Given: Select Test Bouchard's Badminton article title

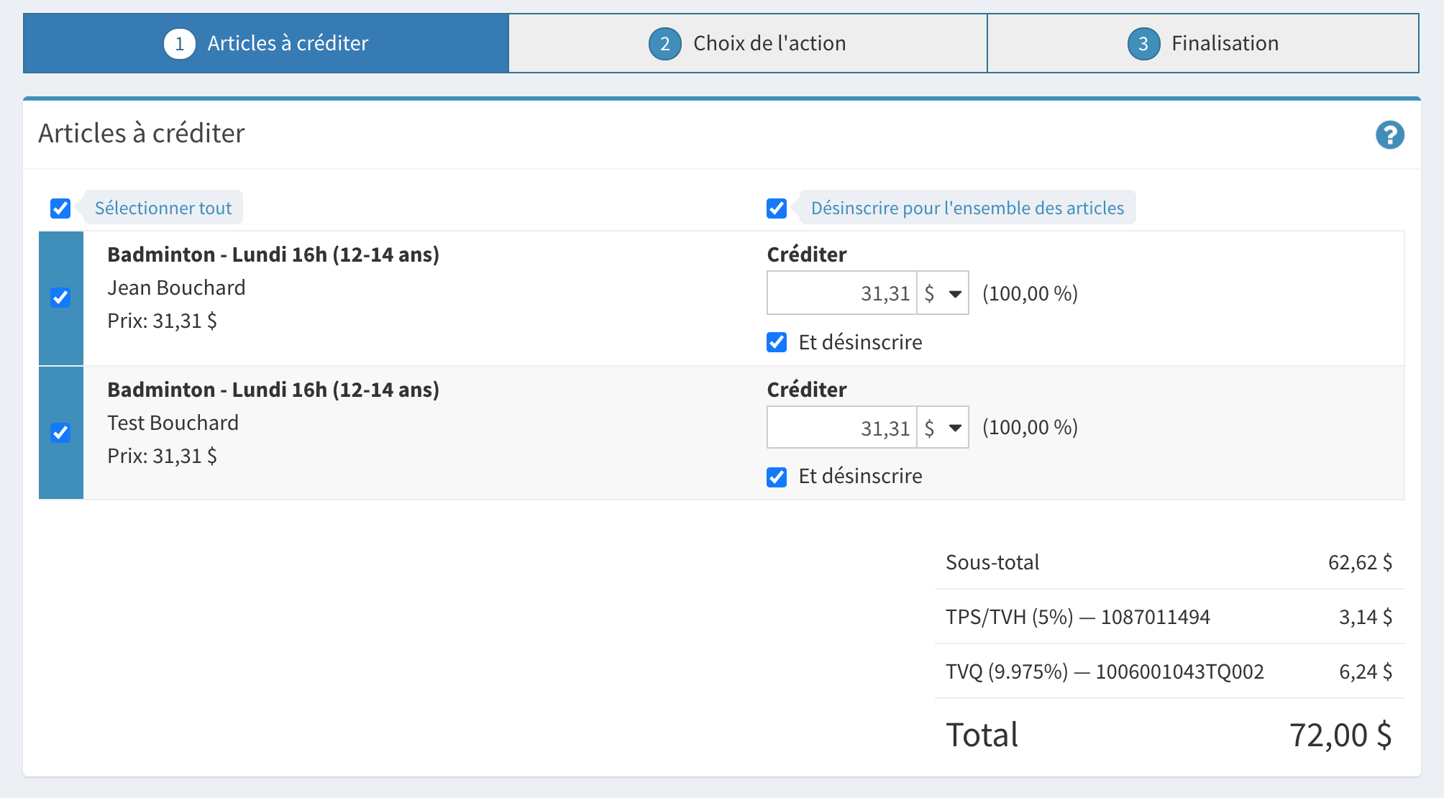Looking at the screenshot, I should click(273, 390).
